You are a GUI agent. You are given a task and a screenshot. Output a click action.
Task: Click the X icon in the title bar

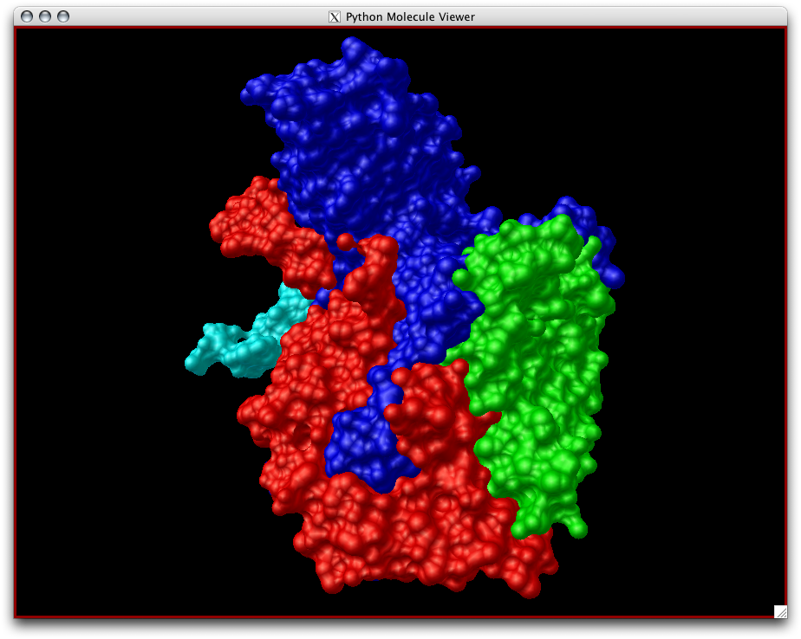(333, 16)
